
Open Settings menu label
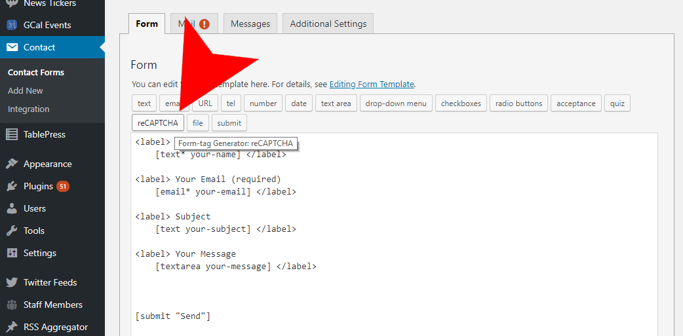pos(39,253)
